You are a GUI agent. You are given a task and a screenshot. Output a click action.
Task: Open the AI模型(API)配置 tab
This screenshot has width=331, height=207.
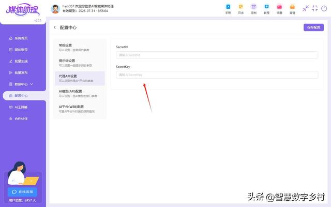[x=80, y=94]
